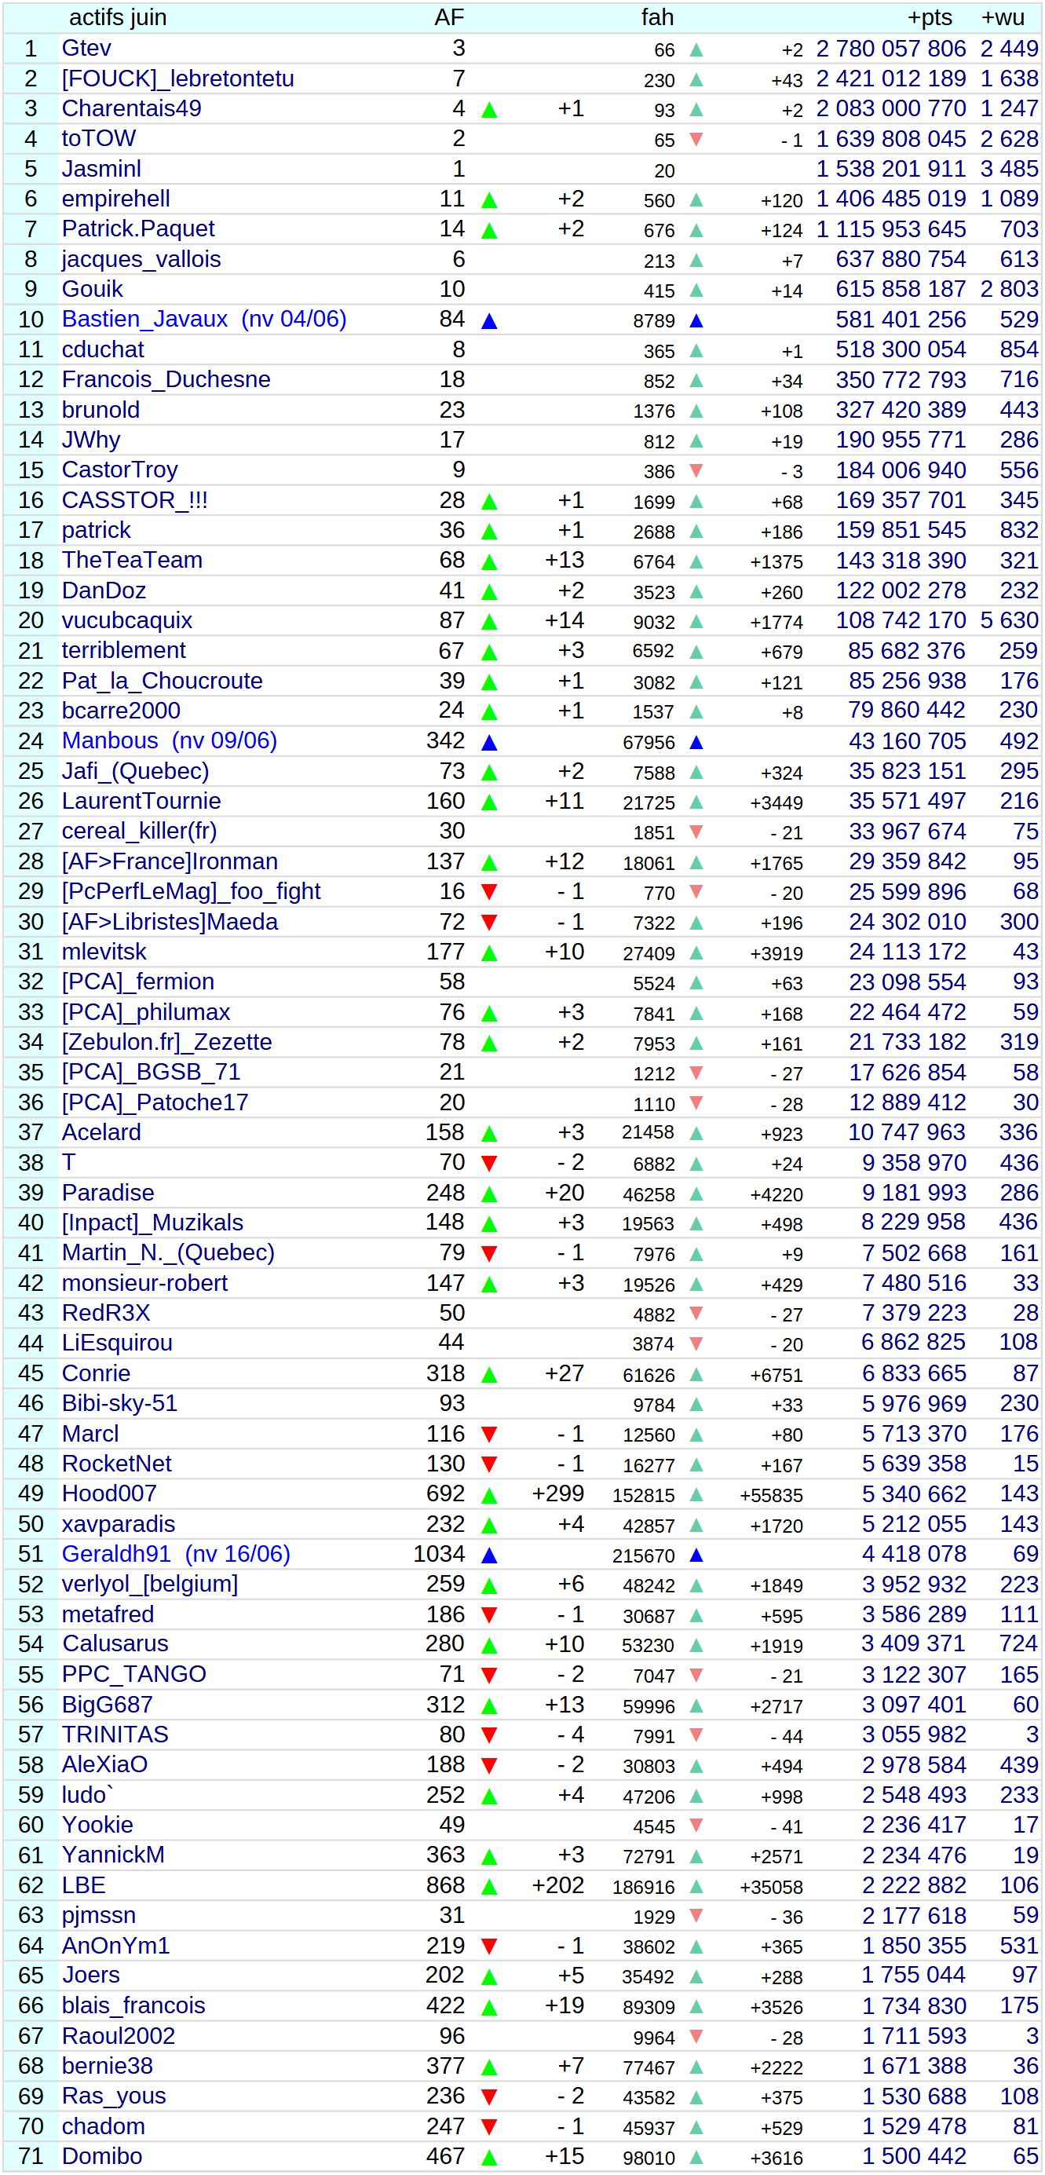Click red fah down arrow in CastorTroy row
The height and width of the screenshot is (2175, 1045).
pos(696,470)
